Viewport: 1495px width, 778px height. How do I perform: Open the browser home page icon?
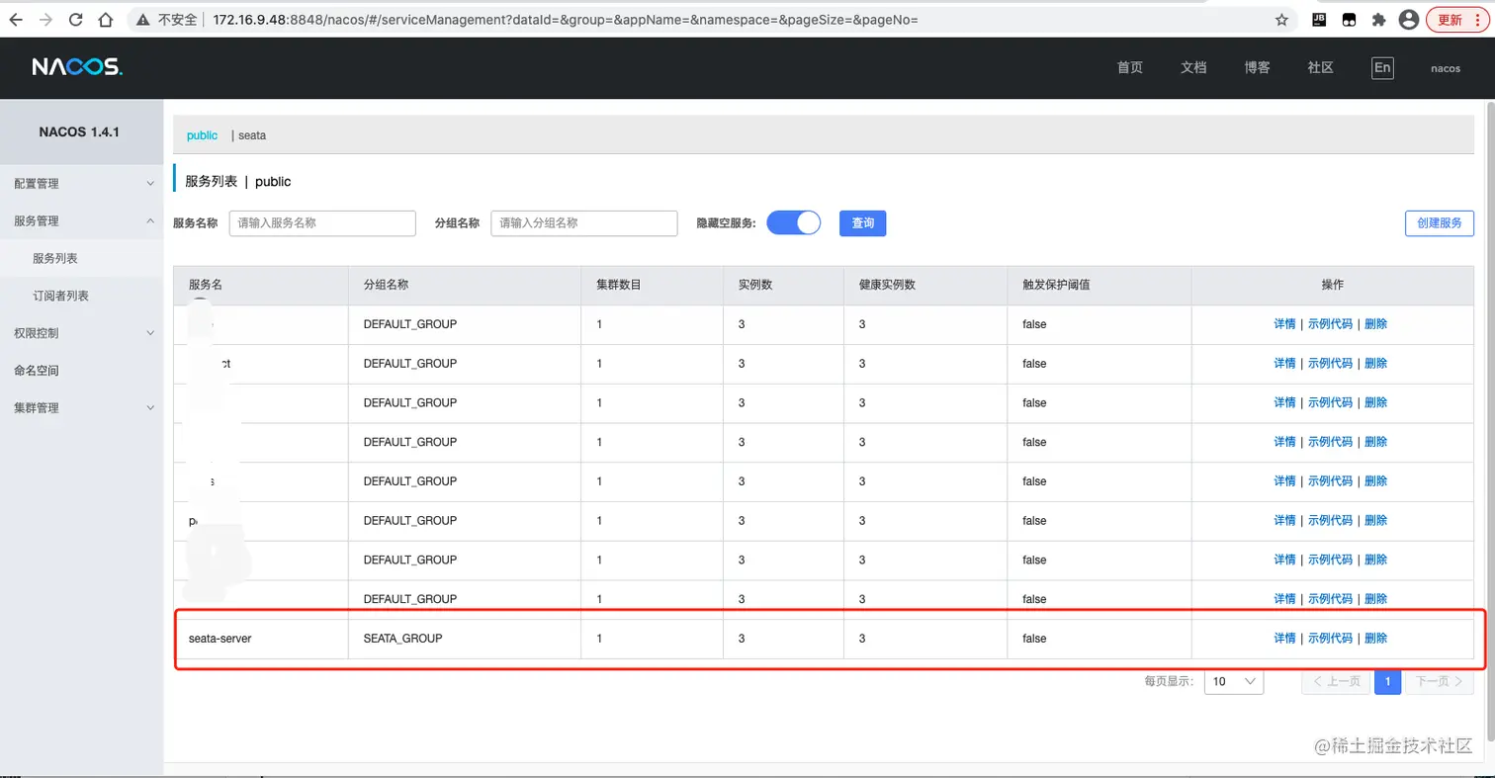pos(105,19)
